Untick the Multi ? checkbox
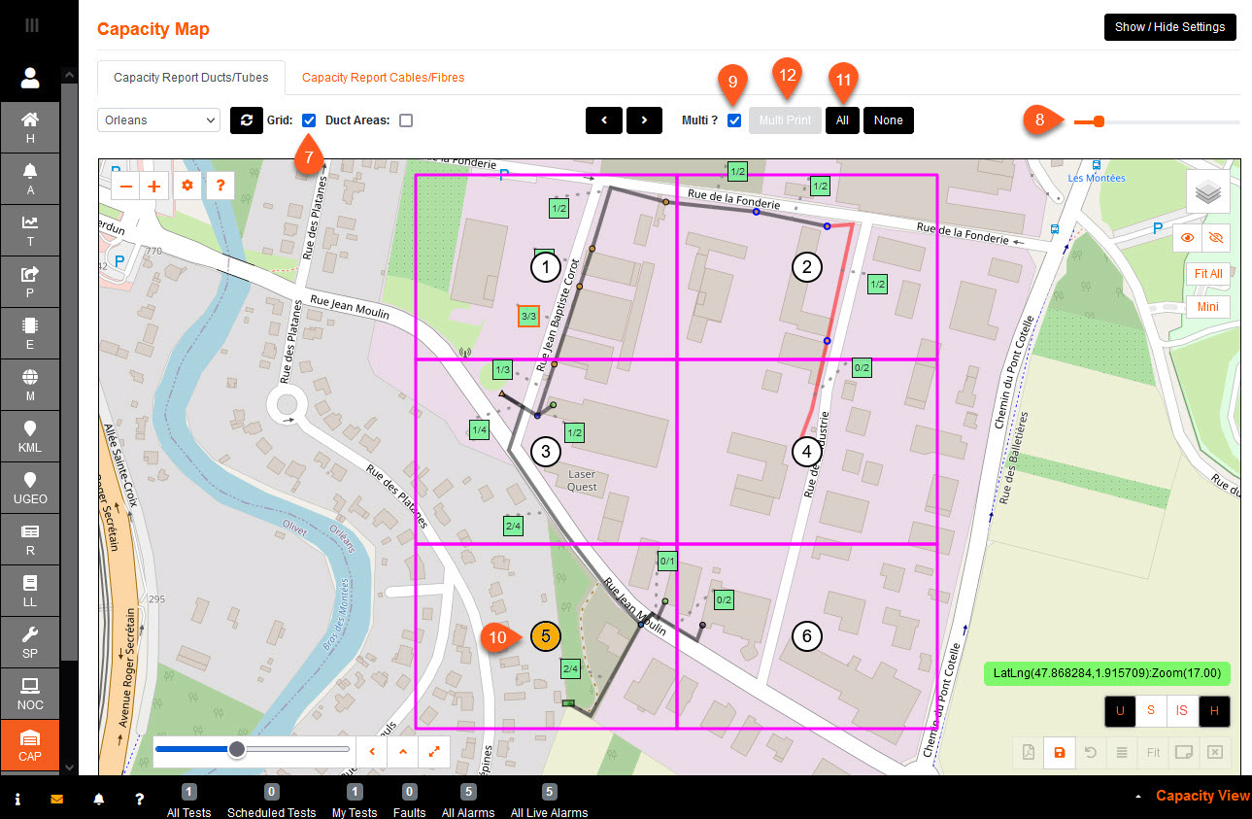The width and height of the screenshot is (1252, 819). pyautogui.click(x=734, y=120)
